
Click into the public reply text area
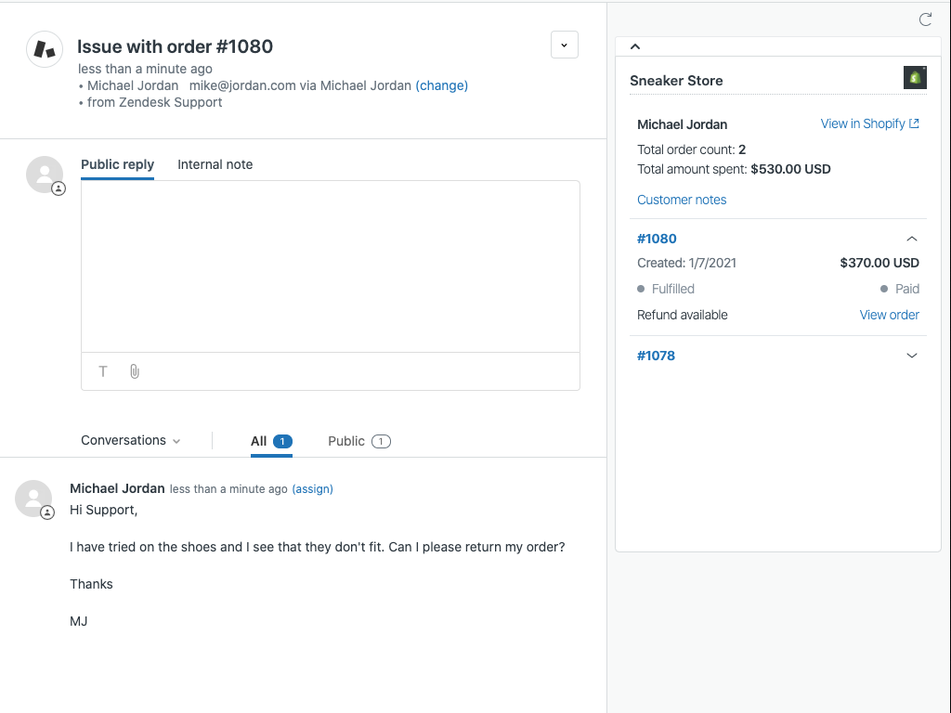pyautogui.click(x=330, y=265)
